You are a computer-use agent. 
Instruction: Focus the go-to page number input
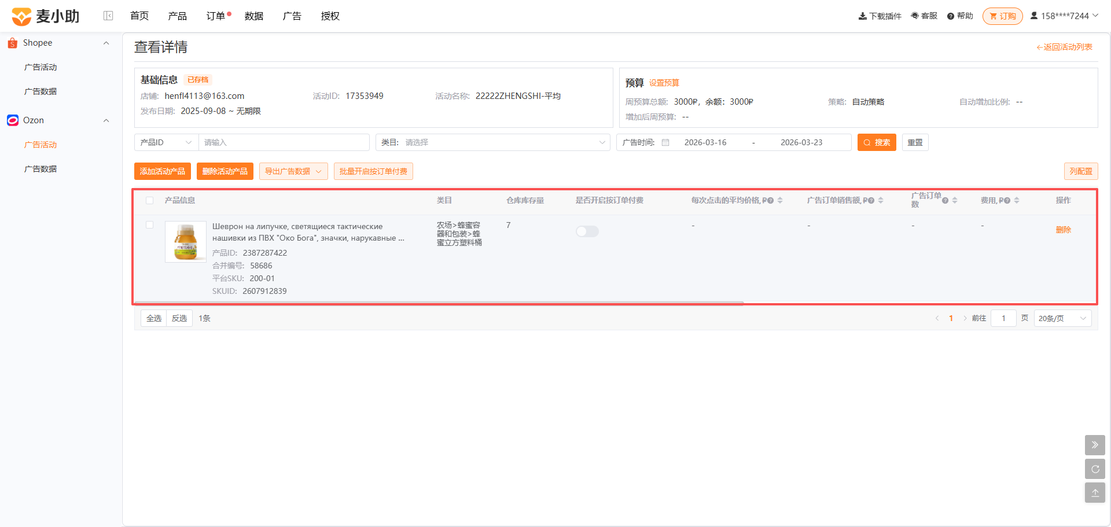(x=1004, y=318)
